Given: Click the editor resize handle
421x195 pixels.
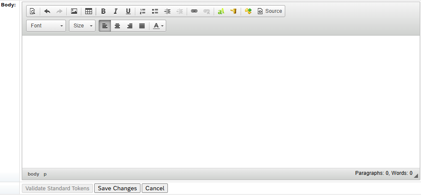Looking at the screenshot, I should (x=416, y=176).
